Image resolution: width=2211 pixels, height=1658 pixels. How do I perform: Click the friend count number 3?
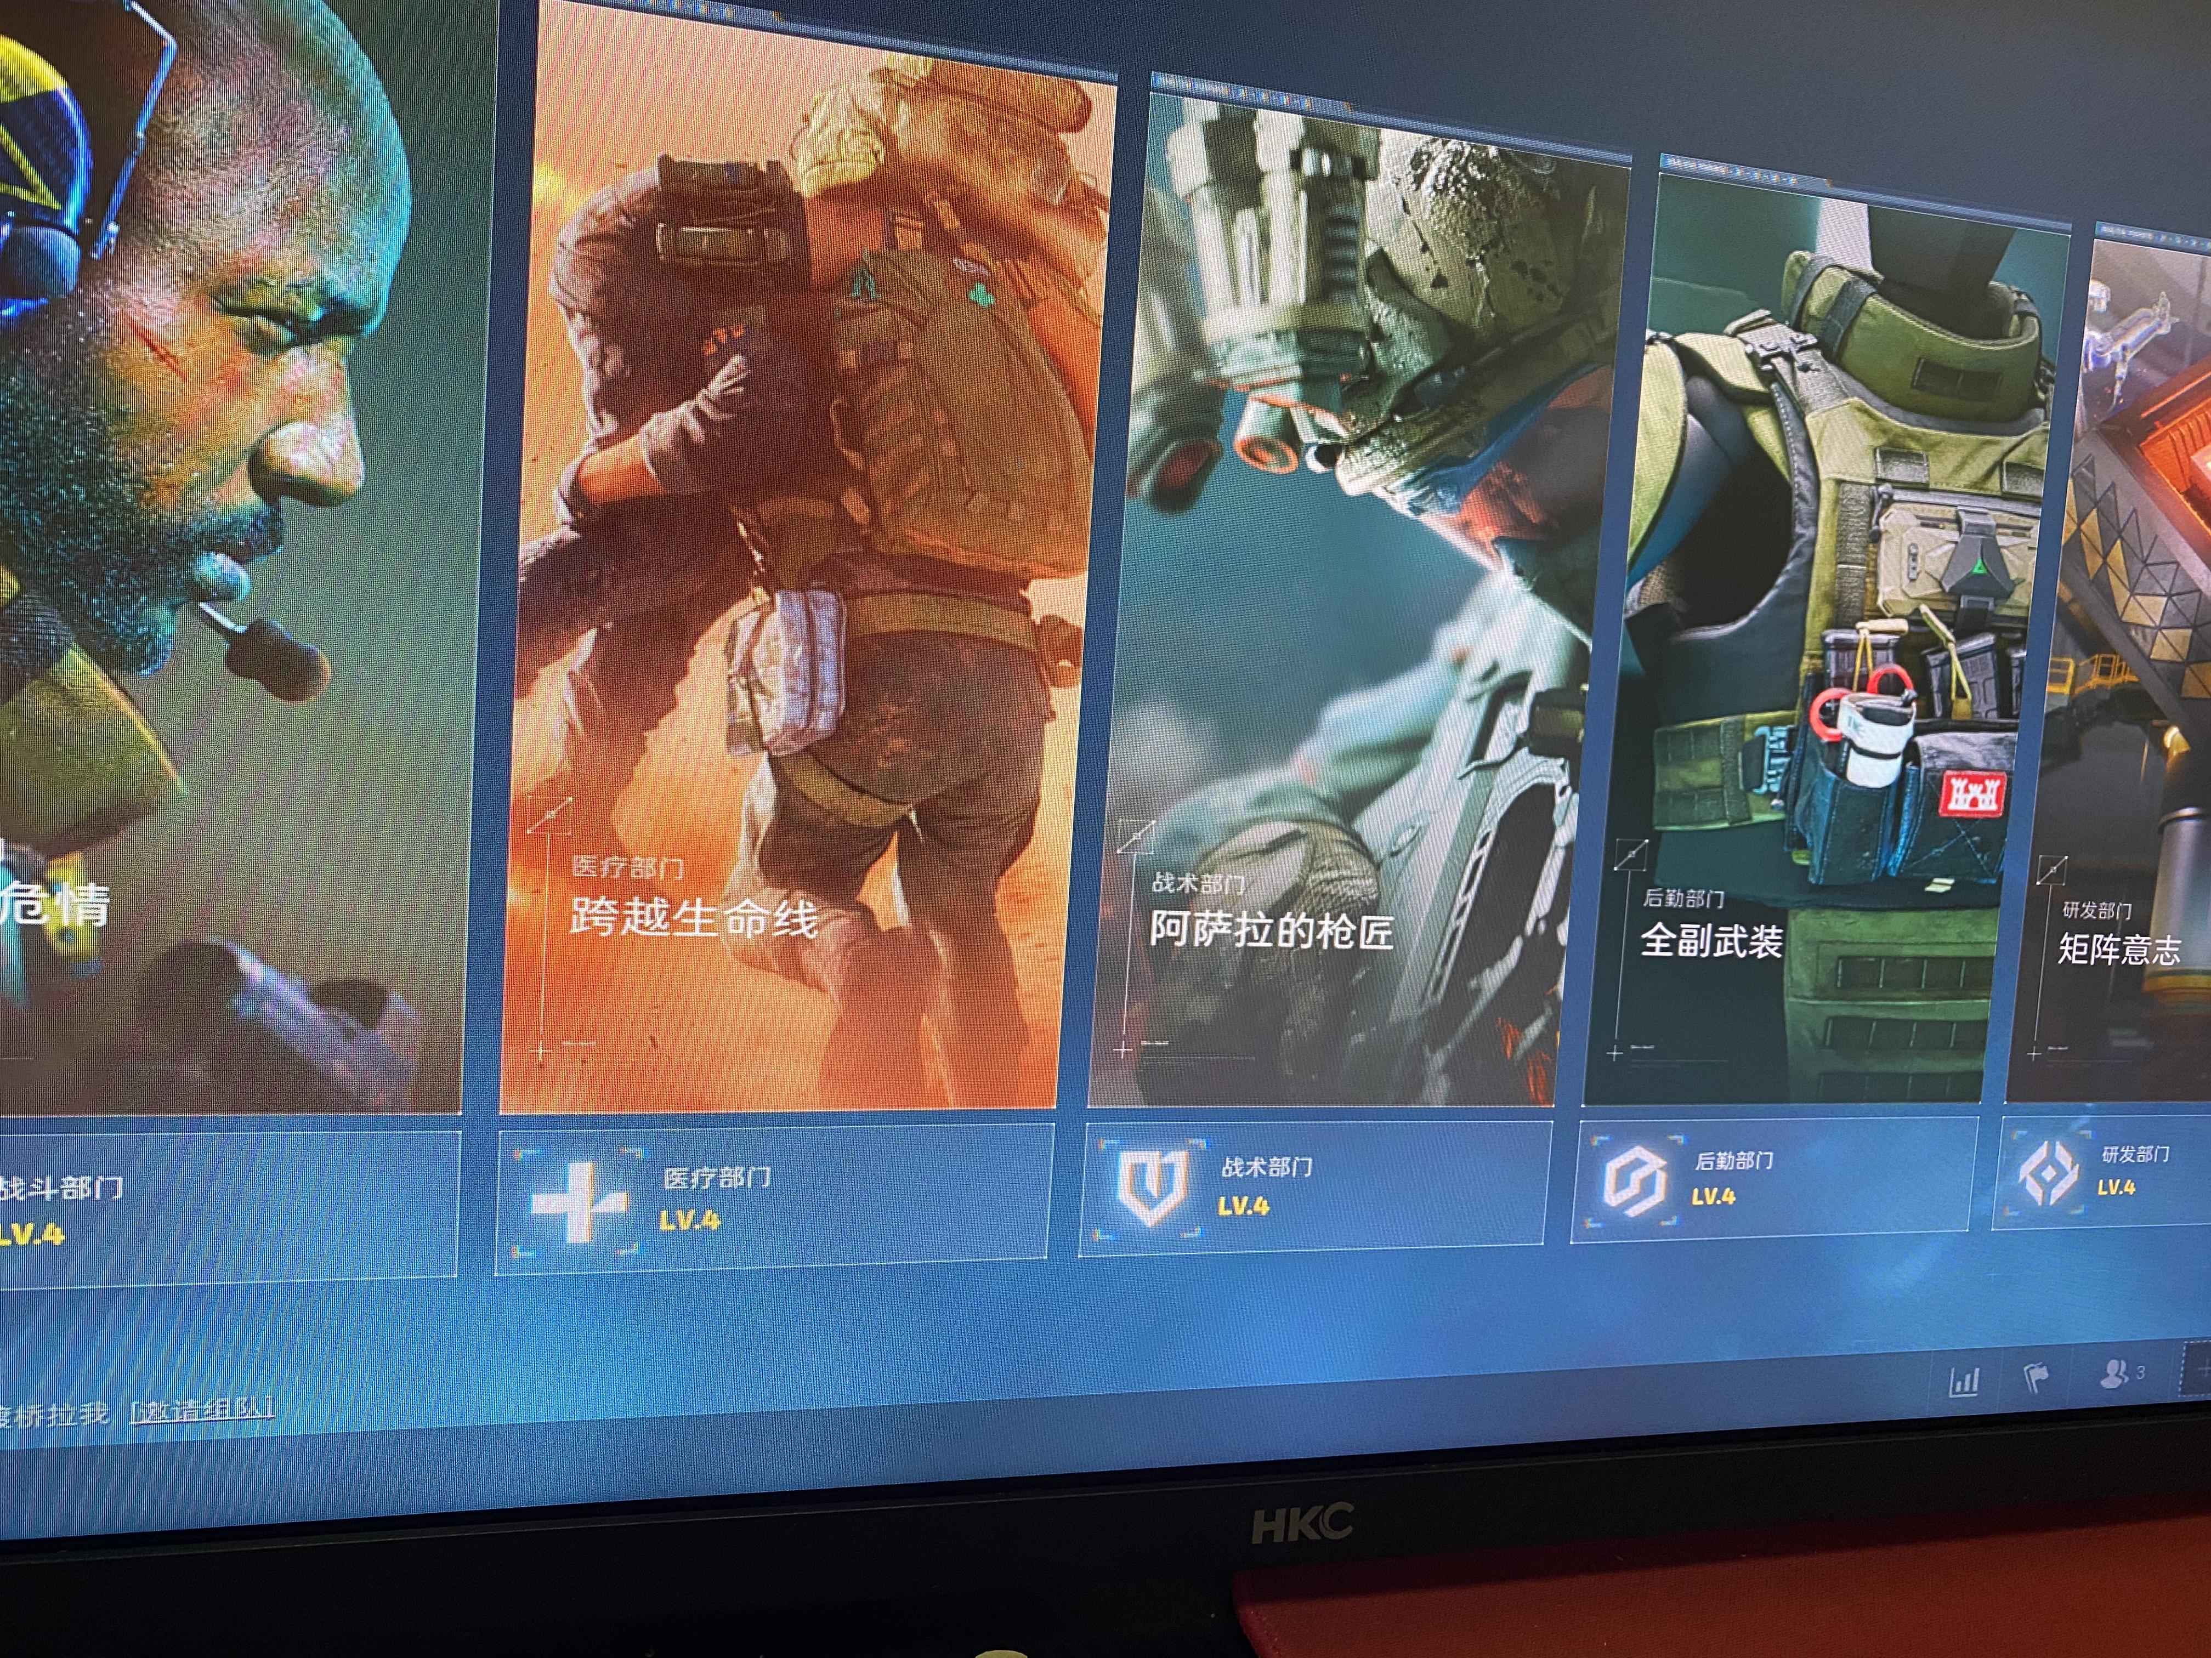[x=2140, y=1373]
